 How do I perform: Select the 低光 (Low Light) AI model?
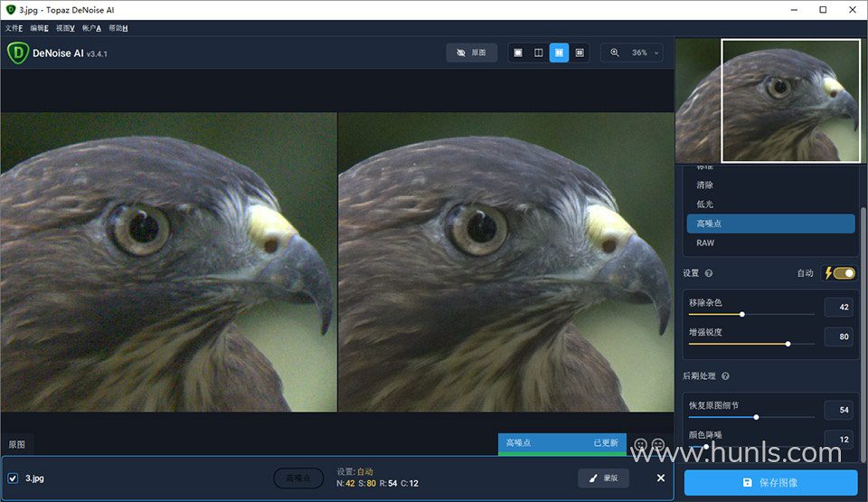tap(770, 204)
